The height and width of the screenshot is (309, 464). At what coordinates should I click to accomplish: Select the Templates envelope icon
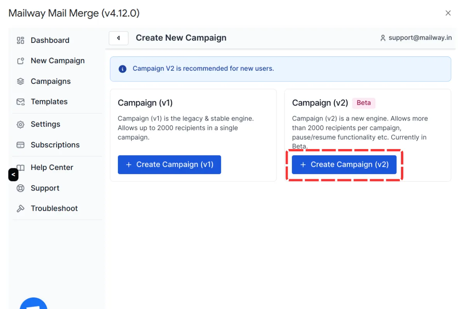coord(20,101)
